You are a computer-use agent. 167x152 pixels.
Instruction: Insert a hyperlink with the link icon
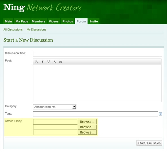(61, 62)
